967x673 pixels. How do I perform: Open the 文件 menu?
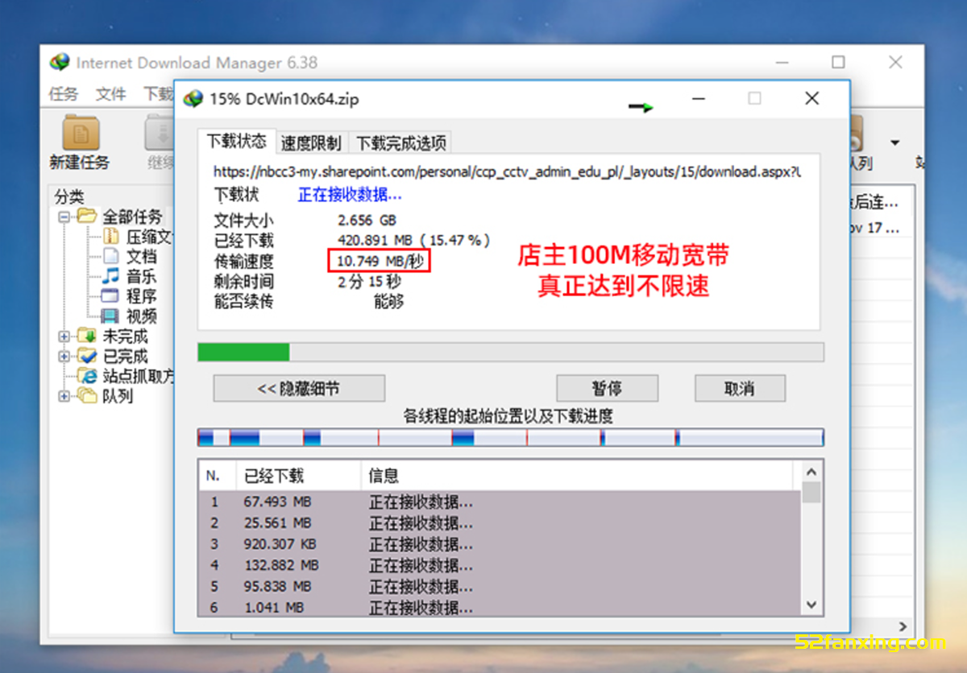tap(111, 93)
